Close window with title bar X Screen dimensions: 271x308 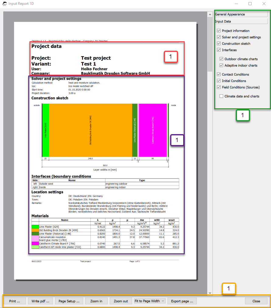coord(264,4)
